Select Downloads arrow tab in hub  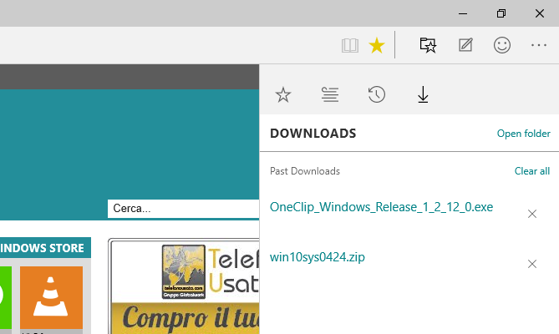coord(423,94)
